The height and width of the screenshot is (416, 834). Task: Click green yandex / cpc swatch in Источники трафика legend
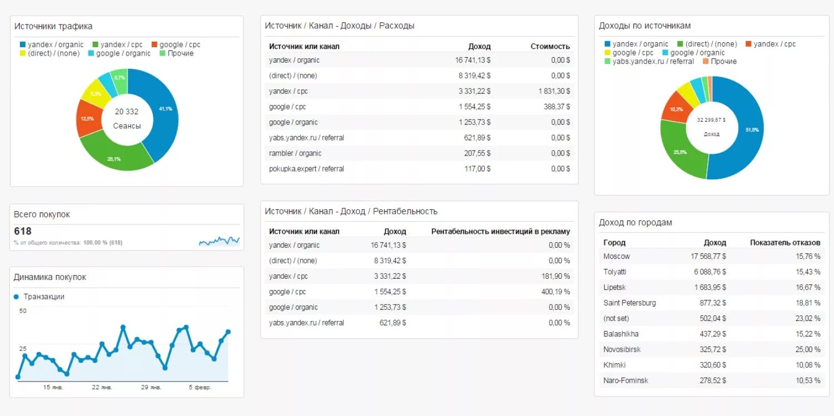(x=96, y=44)
